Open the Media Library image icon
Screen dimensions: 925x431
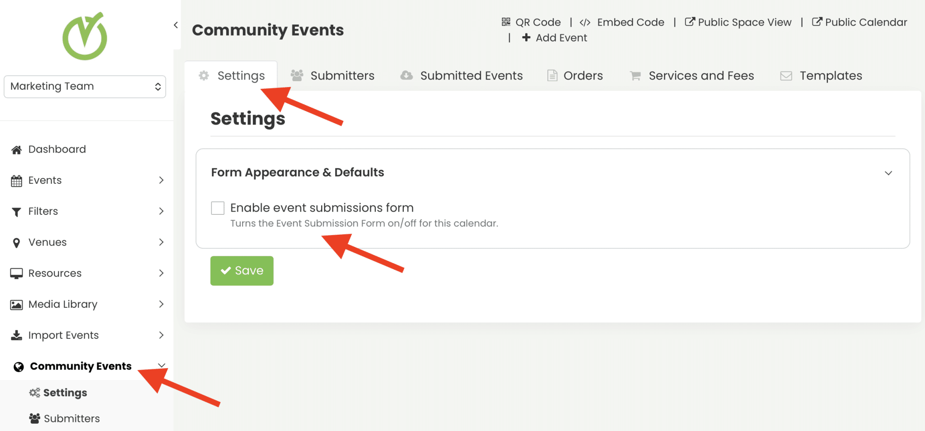pyautogui.click(x=17, y=304)
